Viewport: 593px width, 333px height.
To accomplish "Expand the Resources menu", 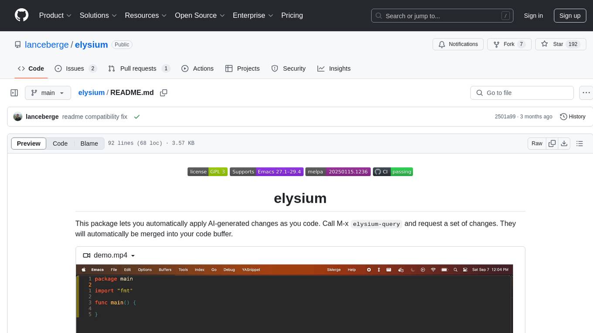I will pos(146,15).
